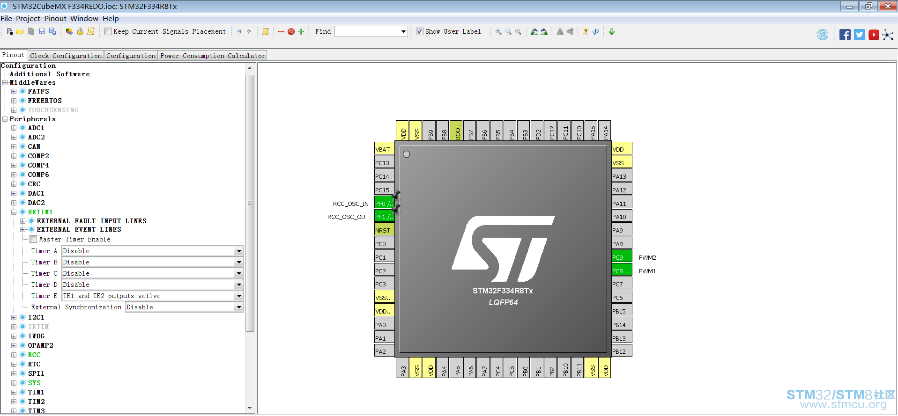
Task: Click the blue info bubble icon
Action: pos(596,32)
